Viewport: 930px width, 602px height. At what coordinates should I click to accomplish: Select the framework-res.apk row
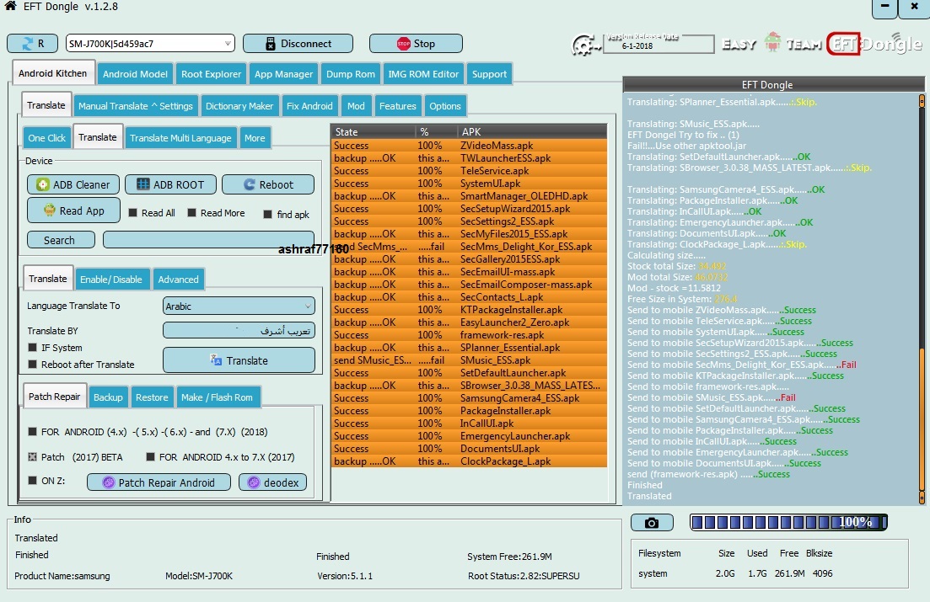469,335
